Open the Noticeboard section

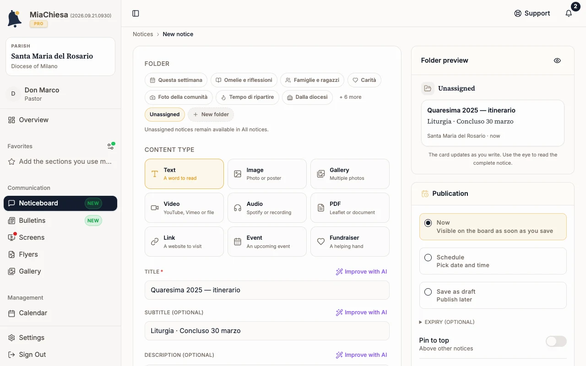(60, 203)
